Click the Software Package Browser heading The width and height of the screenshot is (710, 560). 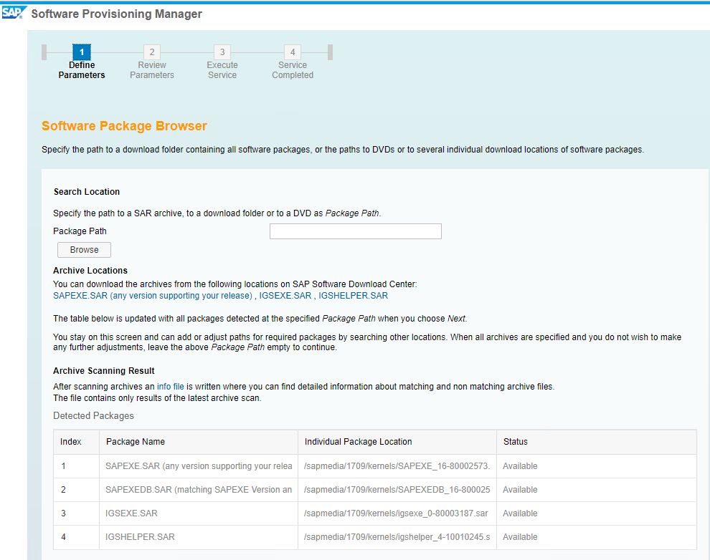coord(124,125)
